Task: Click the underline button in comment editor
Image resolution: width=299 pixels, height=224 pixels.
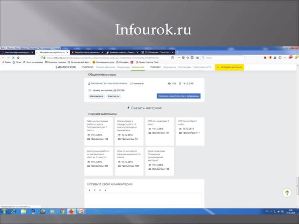Action: 105,190
